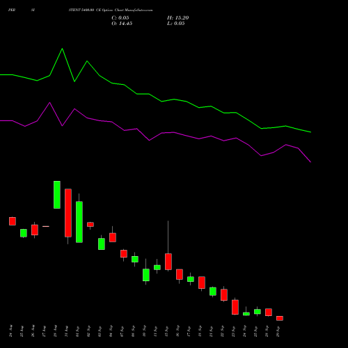Click the high value "H: 15.20"
Screen dimensions: 348x348
point(177,18)
